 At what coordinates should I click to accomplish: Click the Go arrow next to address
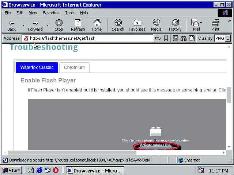click(x=158, y=38)
